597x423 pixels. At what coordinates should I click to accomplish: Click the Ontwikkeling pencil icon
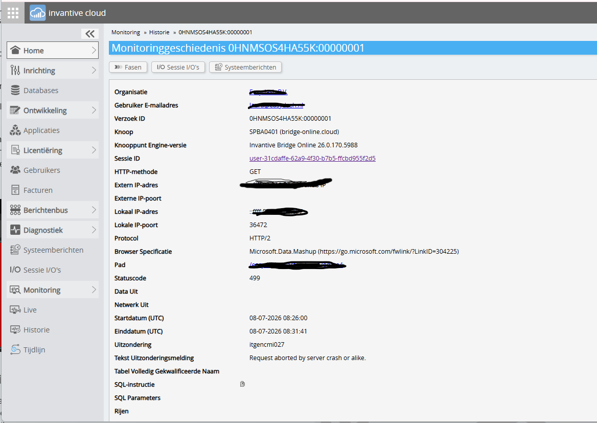point(15,110)
